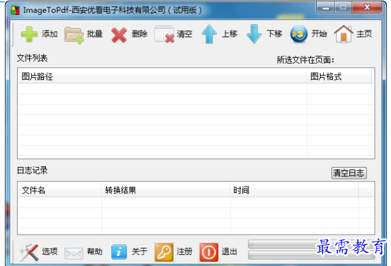Open homepage via 主页 house icon
Viewport: 391px width, 266px height.
344,34
